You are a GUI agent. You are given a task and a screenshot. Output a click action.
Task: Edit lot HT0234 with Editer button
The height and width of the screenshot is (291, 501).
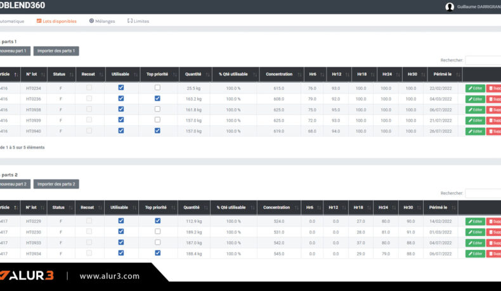[x=475, y=89]
